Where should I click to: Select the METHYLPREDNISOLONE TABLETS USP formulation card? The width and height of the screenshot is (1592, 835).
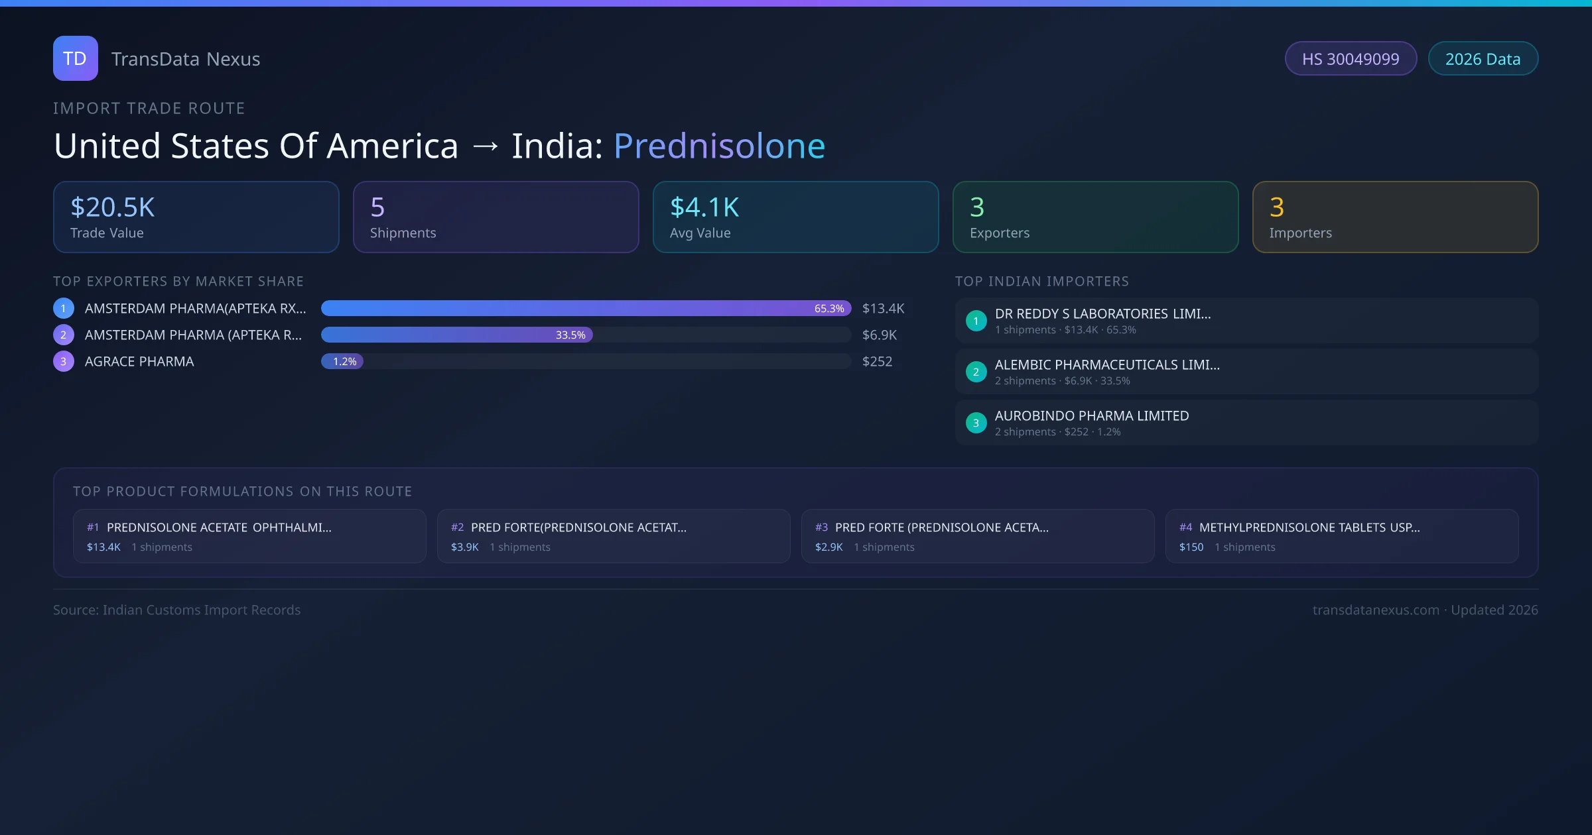pos(1343,535)
